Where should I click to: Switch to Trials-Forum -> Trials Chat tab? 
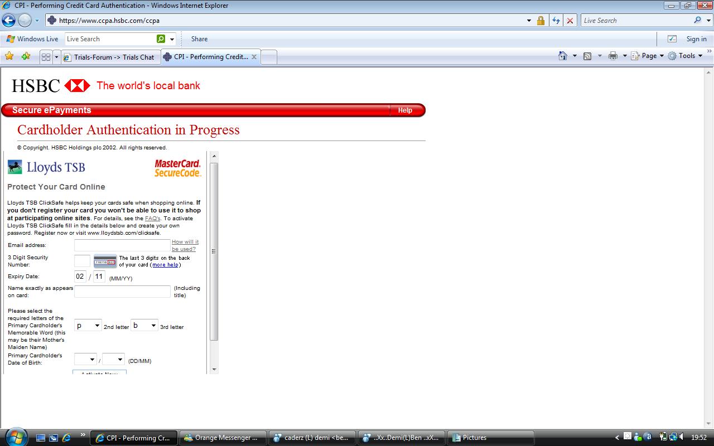click(110, 57)
